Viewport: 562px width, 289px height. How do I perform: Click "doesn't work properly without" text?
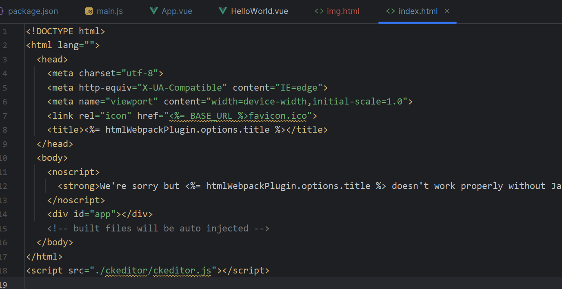pyautogui.click(x=469, y=186)
